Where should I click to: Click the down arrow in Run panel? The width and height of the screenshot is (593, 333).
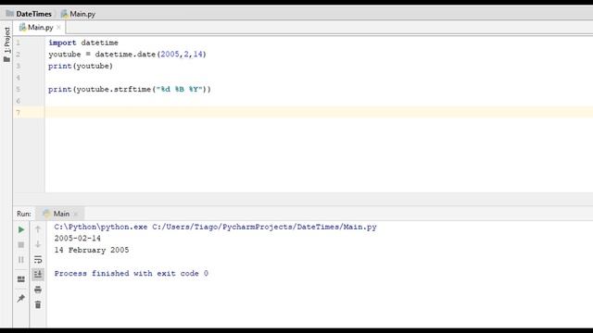coord(38,244)
